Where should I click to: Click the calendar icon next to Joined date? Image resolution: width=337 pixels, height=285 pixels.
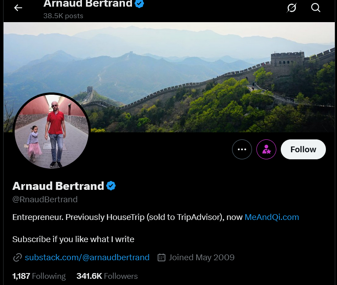click(x=161, y=257)
